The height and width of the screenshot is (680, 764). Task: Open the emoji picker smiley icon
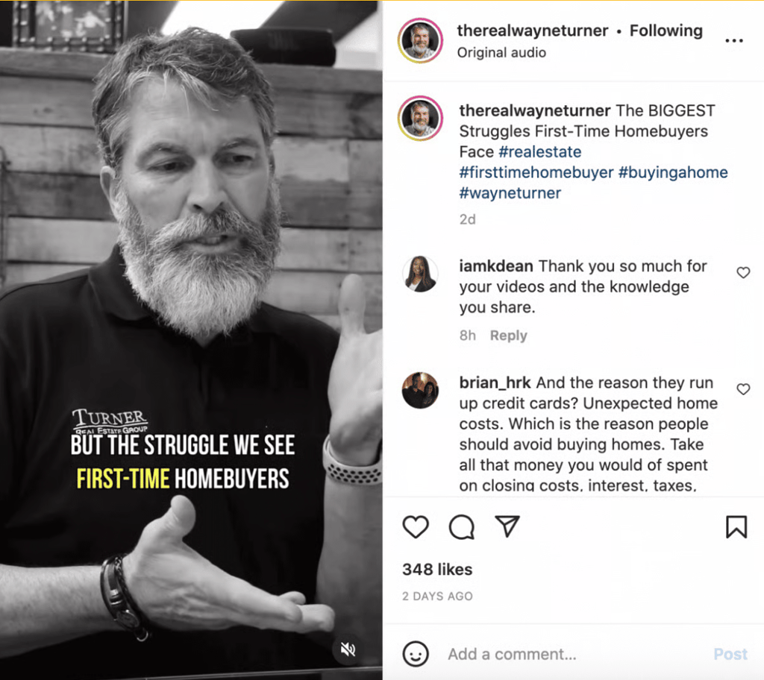click(416, 654)
